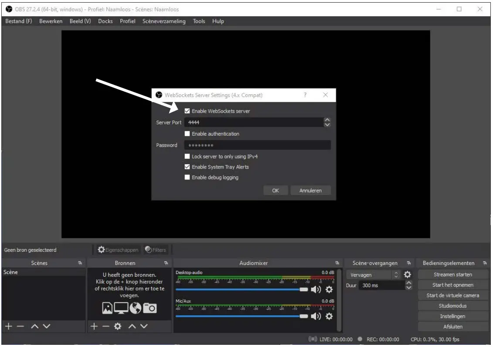Open the Tools menu

point(199,21)
